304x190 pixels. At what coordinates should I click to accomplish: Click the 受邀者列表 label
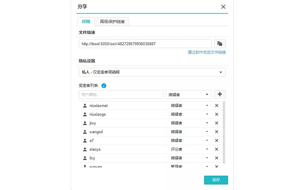tap(89, 86)
